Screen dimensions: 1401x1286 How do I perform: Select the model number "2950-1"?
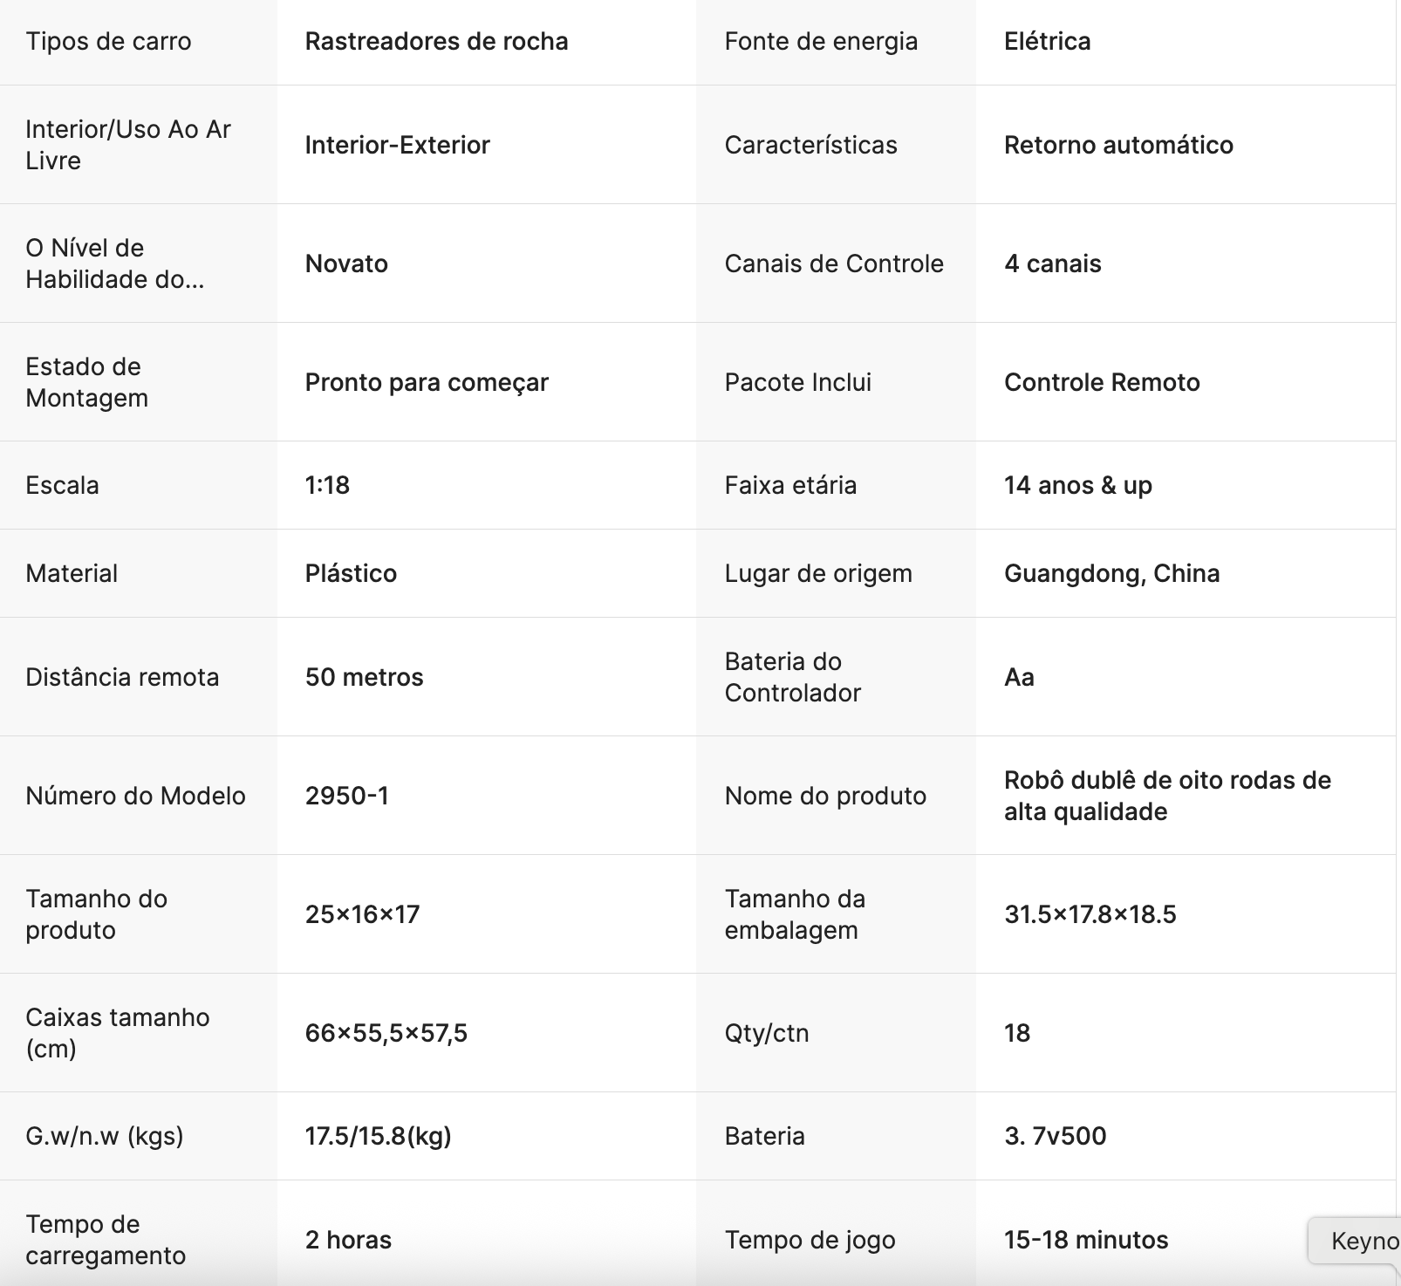[346, 796]
